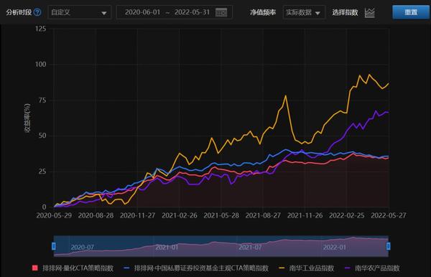
Task: Open the help icon next to 分析时段
Action: coord(37,12)
